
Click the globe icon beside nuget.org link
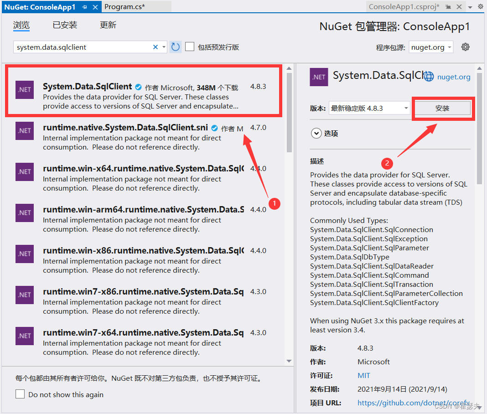click(429, 77)
